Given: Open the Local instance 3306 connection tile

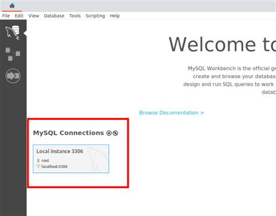Looking at the screenshot, I should coord(71,158).
